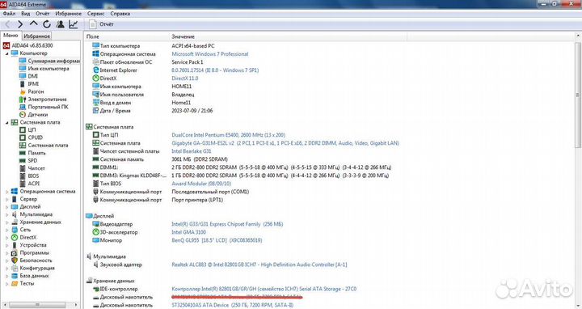This screenshot has height=309, width=582.
Task: Open the Избранное menu in the menu bar
Action: (68, 14)
